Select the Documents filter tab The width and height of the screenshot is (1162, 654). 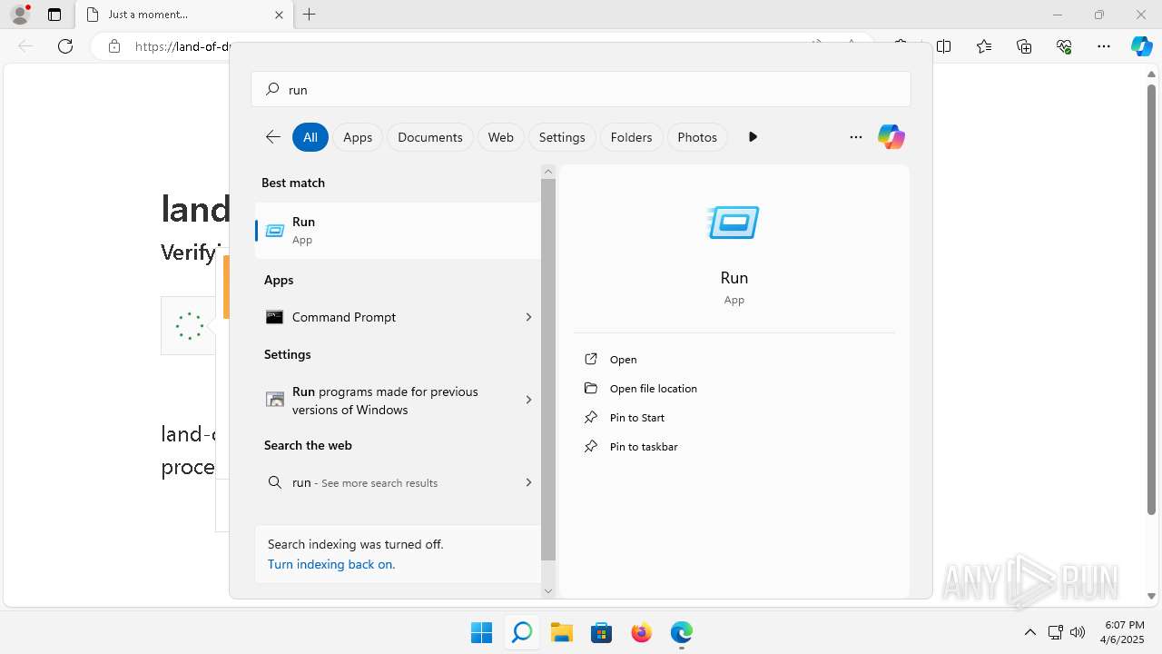coord(430,137)
